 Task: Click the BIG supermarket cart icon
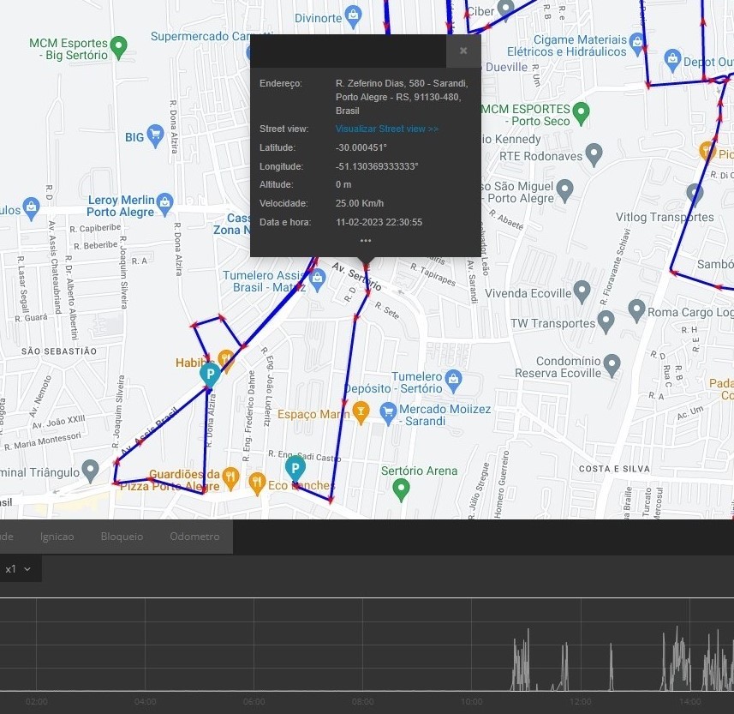155,135
